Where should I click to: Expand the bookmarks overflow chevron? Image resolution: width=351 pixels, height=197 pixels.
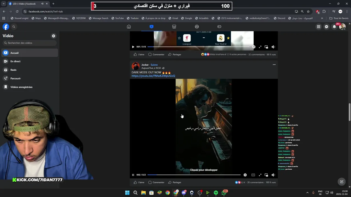click(x=322, y=18)
